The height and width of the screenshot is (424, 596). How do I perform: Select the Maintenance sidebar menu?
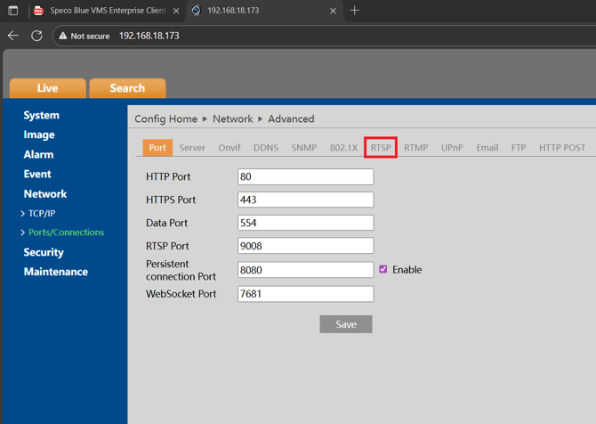click(55, 272)
